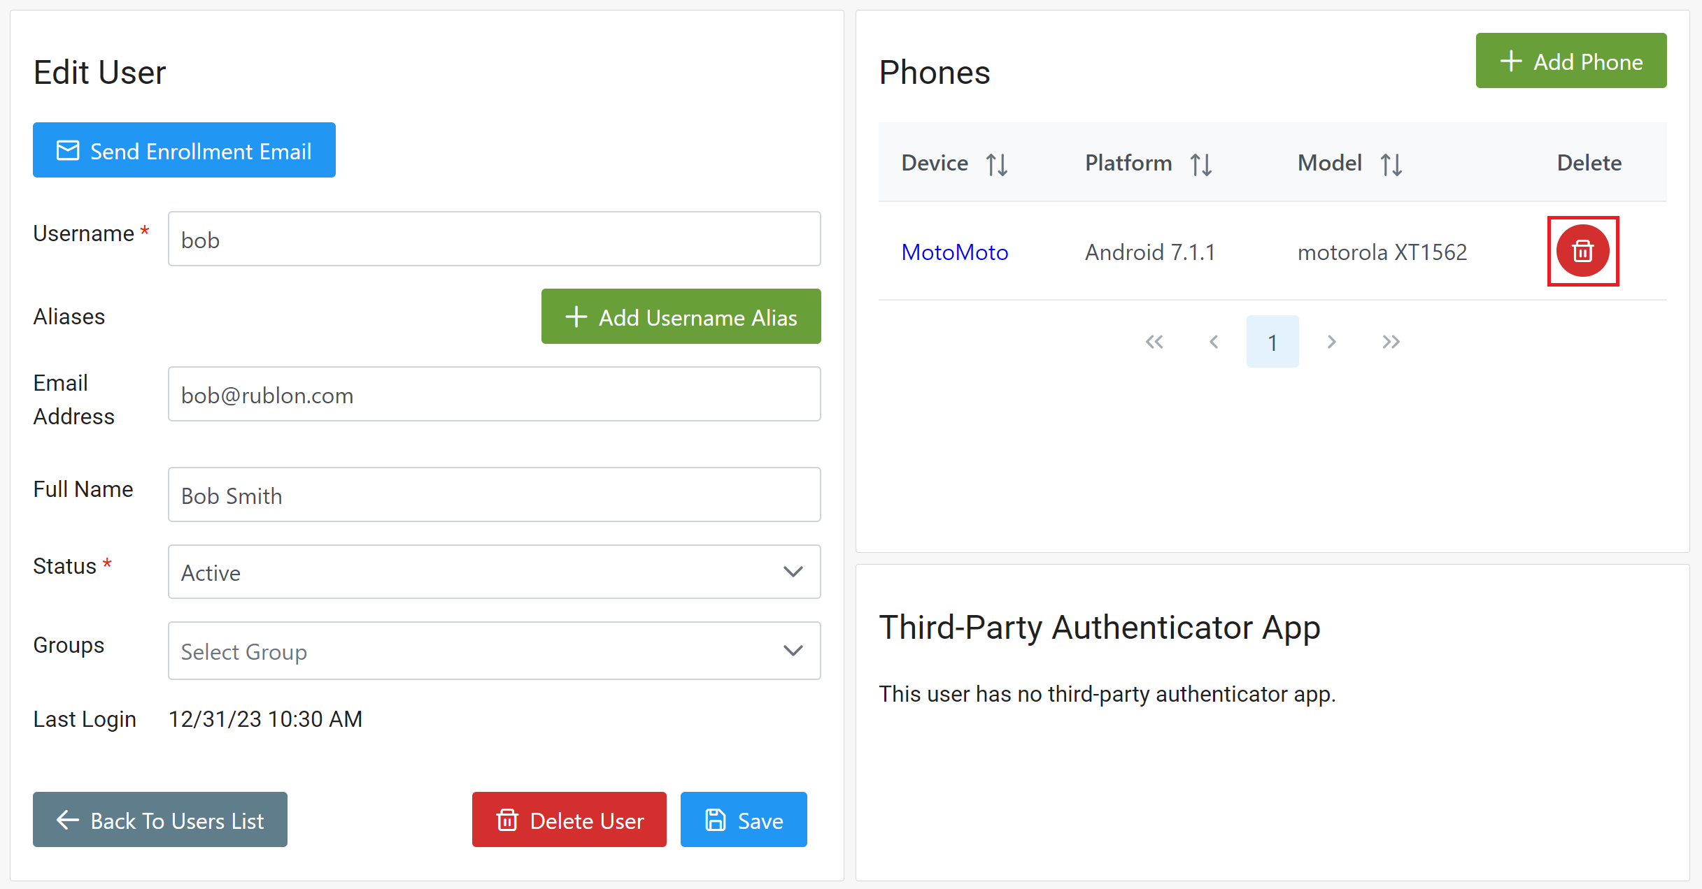Click the Email Address input field

coord(494,394)
